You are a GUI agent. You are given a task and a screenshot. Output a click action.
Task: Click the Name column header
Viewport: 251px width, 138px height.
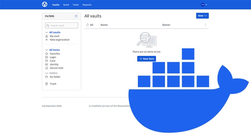104,25
